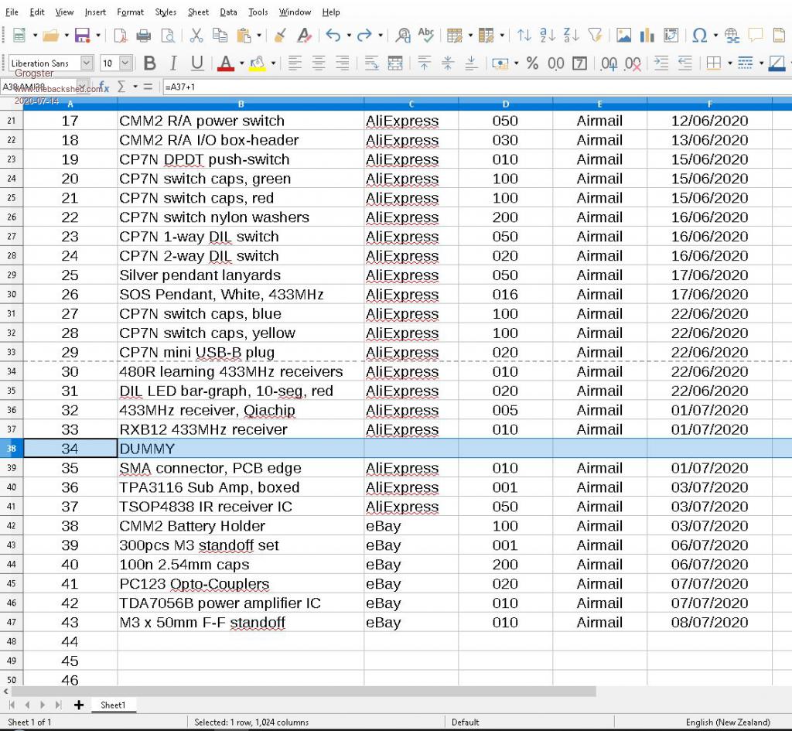Toggle Print Preview icon
This screenshot has width=792, height=731.
168,36
